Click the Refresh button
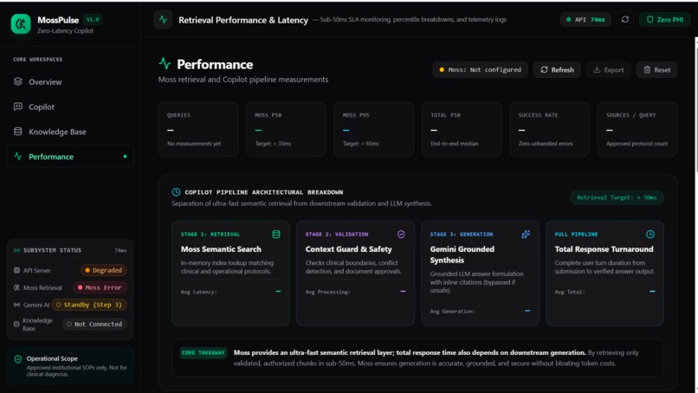The width and height of the screenshot is (698, 393). point(557,70)
